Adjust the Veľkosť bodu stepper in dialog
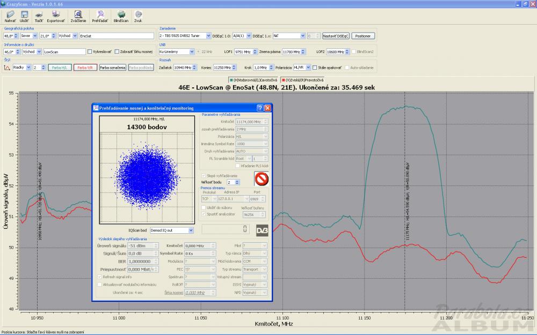The height and width of the screenshot is (335, 537). [237, 182]
